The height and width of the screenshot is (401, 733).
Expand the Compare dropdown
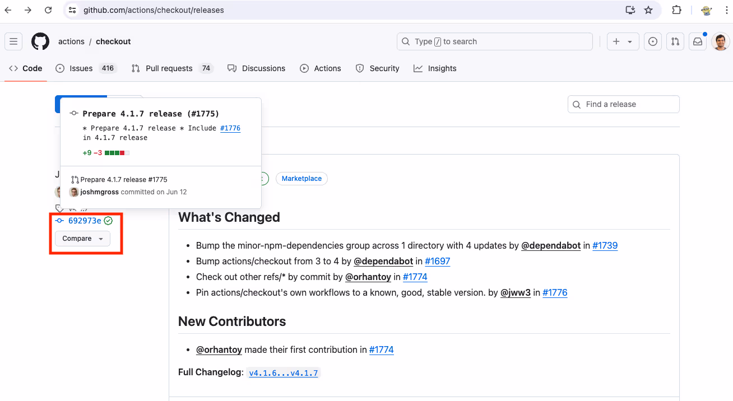tap(82, 239)
